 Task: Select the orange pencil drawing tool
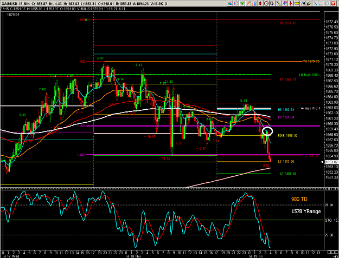pos(248,3)
